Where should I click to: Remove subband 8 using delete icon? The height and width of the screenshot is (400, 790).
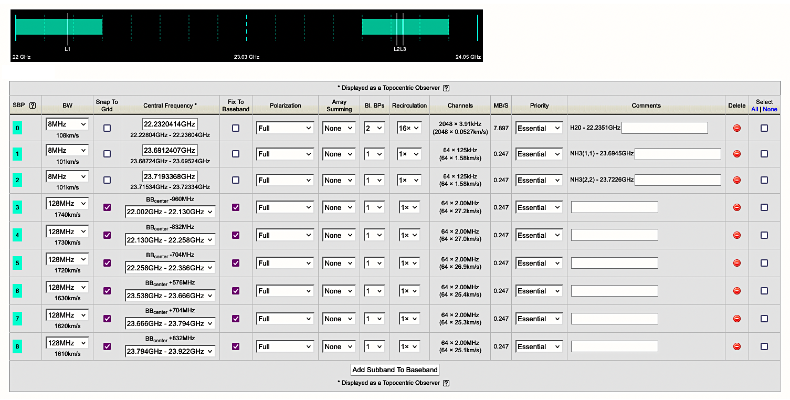click(736, 346)
